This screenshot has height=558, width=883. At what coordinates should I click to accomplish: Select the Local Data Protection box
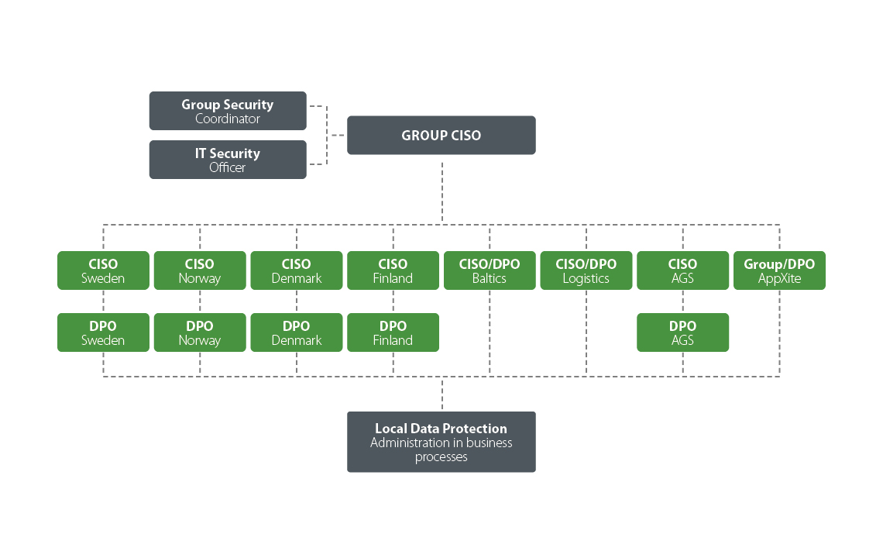(441, 442)
